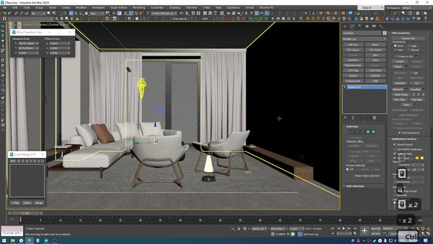
Task: Click the object color swatch beside name
Action: click(384, 33)
